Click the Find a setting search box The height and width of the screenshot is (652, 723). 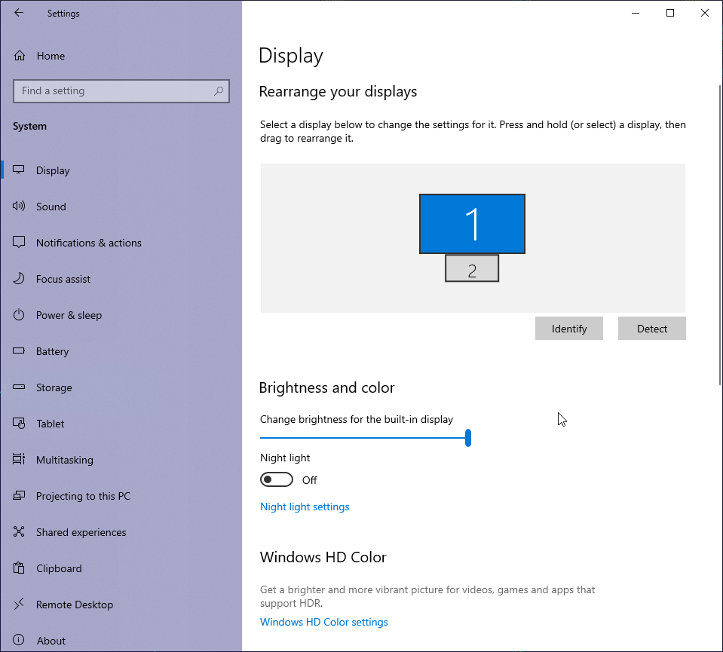tap(121, 91)
